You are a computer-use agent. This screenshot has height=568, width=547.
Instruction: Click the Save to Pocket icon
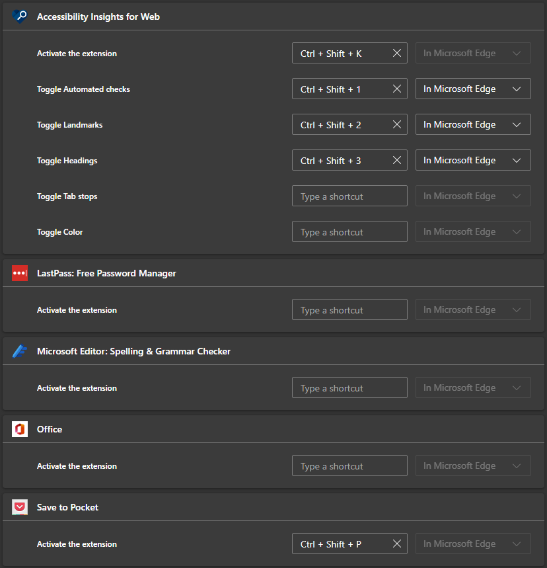click(20, 507)
